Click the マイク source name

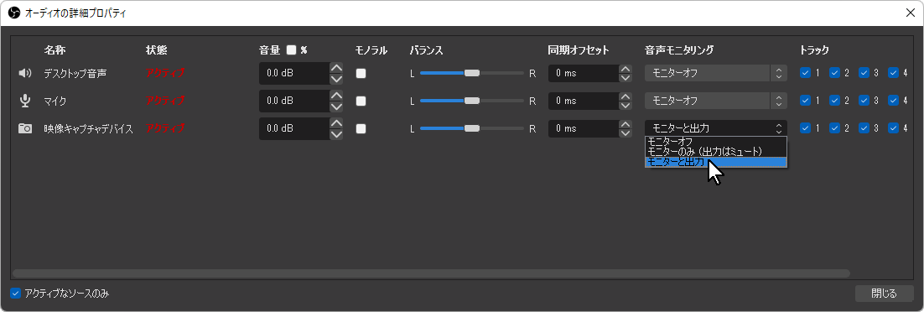55,101
